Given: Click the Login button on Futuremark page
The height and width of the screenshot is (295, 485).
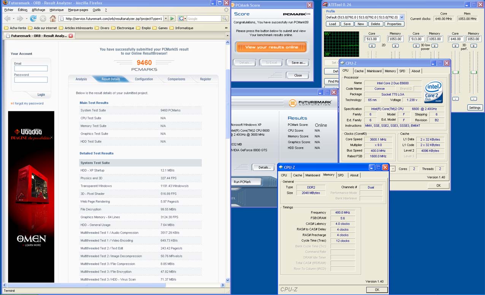Looking at the screenshot, I should click(x=41, y=95).
